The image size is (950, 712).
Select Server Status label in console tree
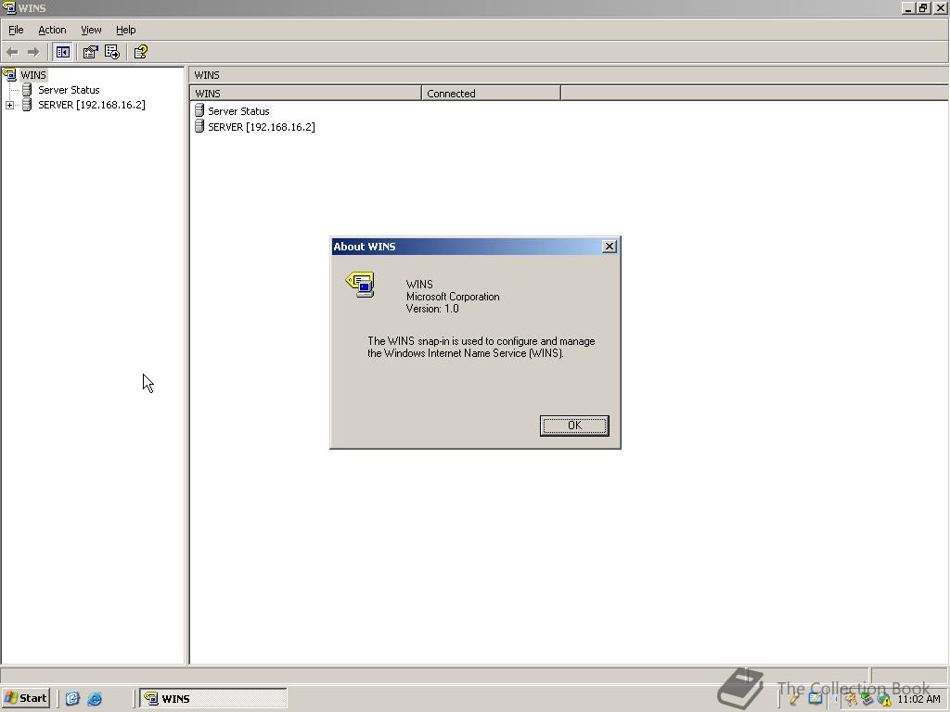pos(69,90)
